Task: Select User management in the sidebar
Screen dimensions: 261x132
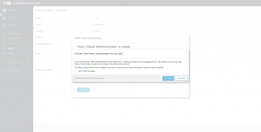Action: 15,38
